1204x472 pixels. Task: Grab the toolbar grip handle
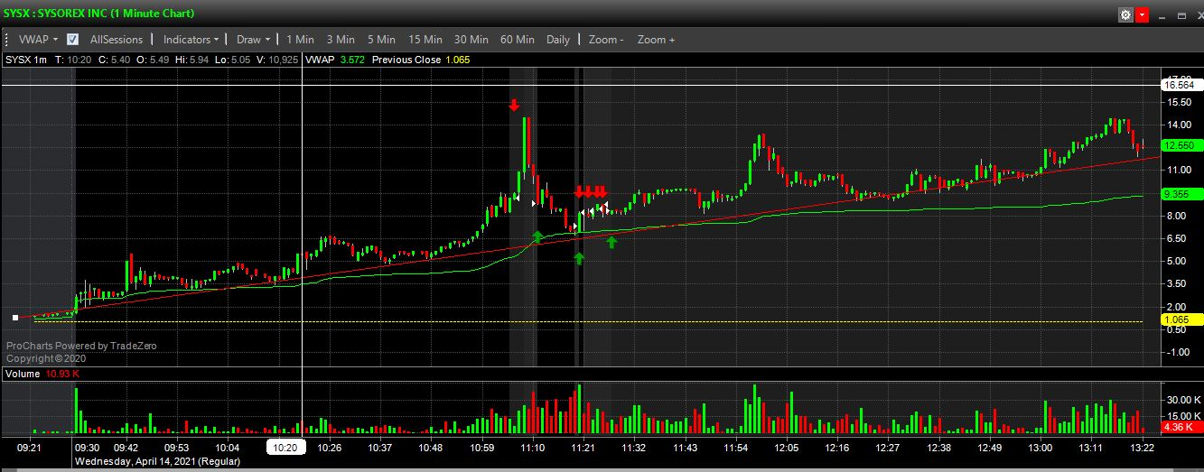[x=6, y=40]
